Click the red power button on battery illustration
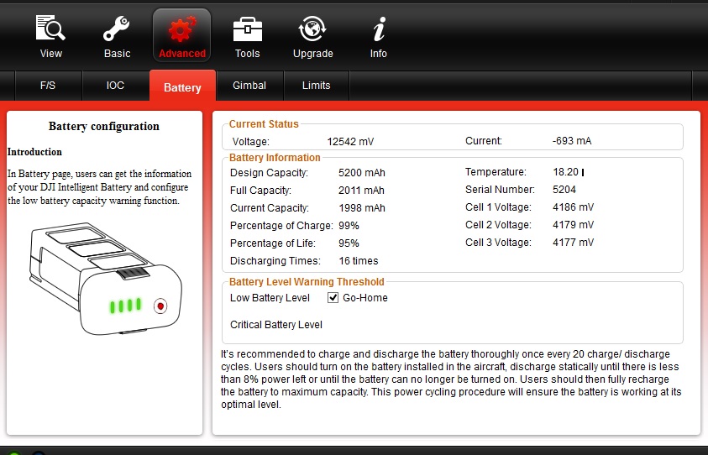 tap(160, 306)
